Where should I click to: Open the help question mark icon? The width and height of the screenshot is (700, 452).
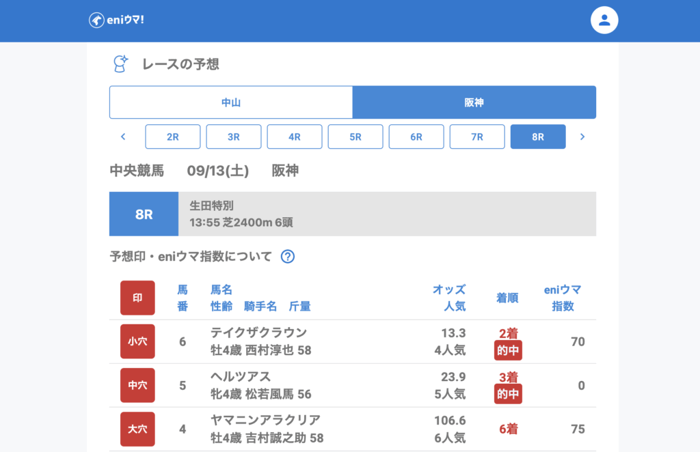click(288, 257)
